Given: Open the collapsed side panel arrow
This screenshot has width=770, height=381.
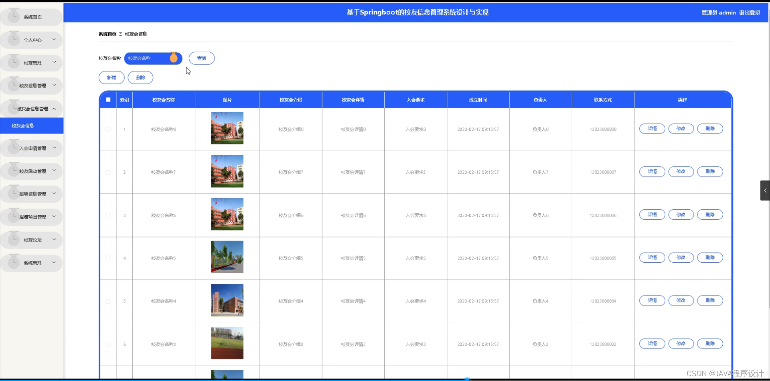Looking at the screenshot, I should (765, 190).
